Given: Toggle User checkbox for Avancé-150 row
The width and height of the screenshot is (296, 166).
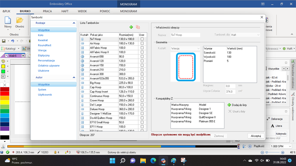Looking at the screenshot, I should tap(142, 65).
